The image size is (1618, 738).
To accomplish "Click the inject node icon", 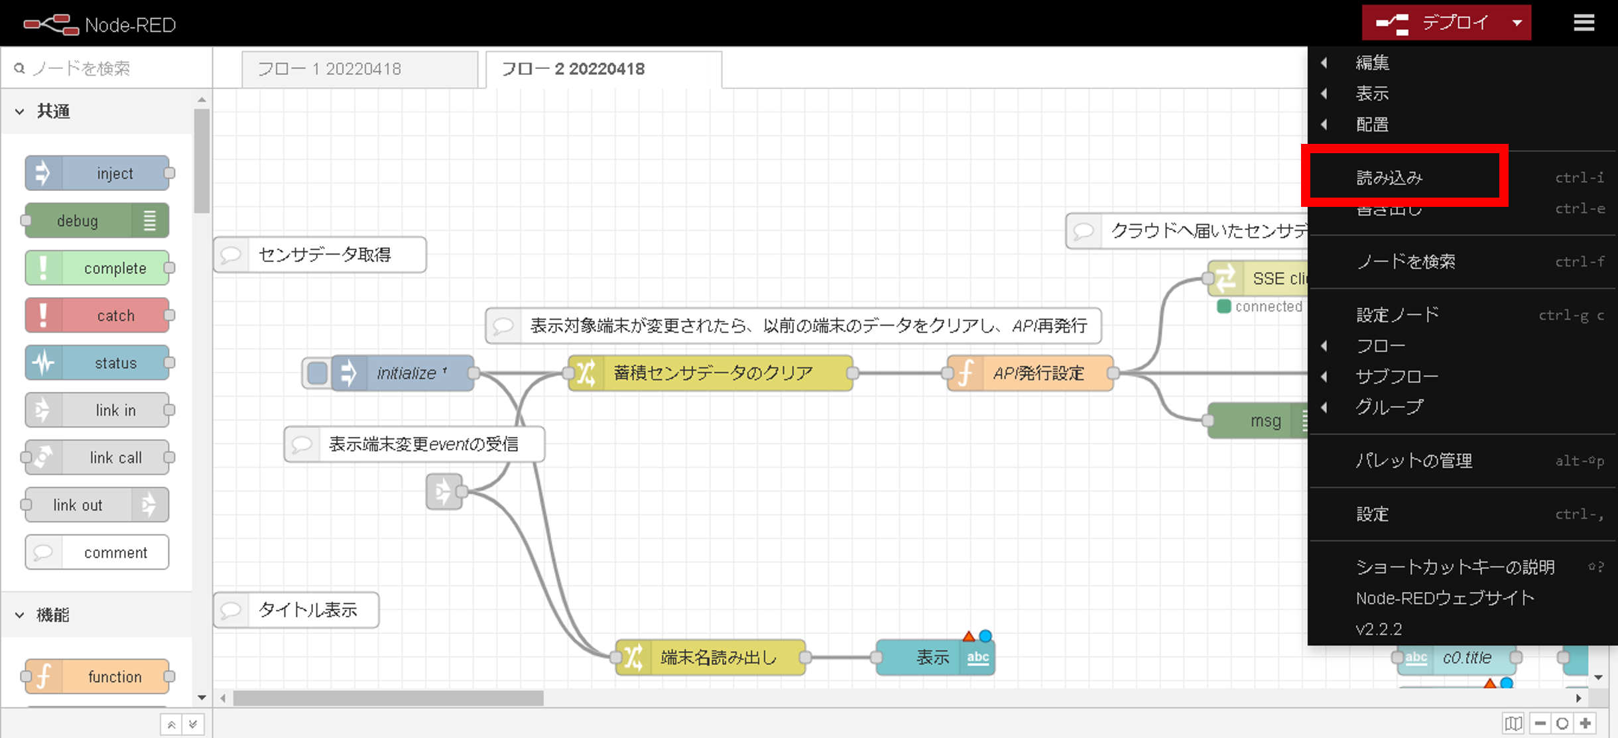I will 43,174.
